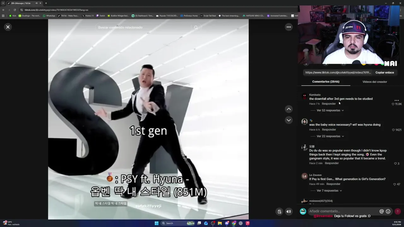This screenshot has width=404, height=227.
Task: Open the browser apps grid icon in bookmarks bar
Action: [3, 16]
